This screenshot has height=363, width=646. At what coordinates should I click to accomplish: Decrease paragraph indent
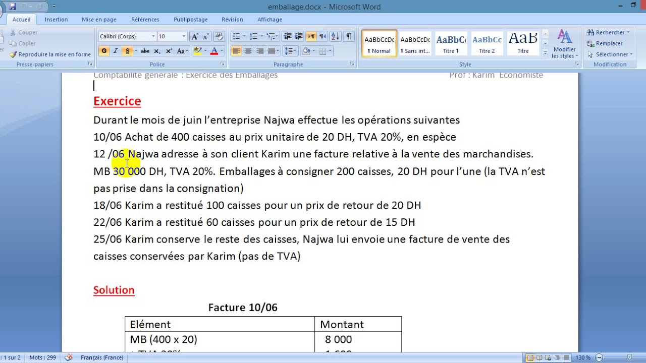pyautogui.click(x=288, y=36)
